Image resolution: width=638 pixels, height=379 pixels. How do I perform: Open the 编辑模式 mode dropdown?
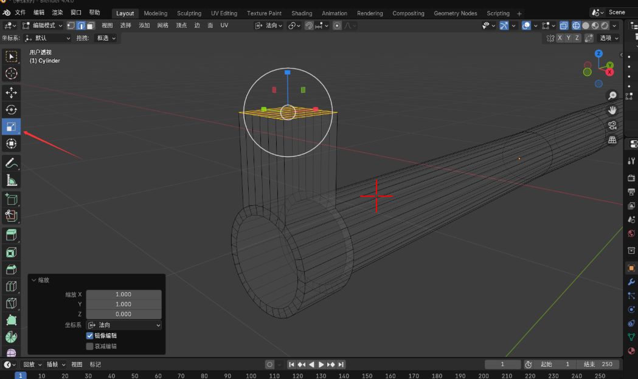click(x=42, y=26)
